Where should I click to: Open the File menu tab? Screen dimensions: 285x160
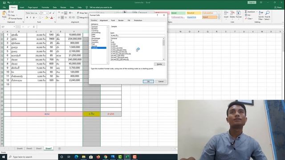coord(4,8)
